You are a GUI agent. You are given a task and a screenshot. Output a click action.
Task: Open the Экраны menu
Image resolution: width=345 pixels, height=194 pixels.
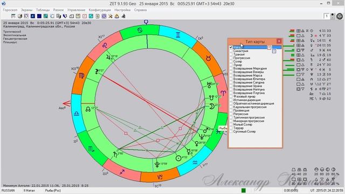click(26, 10)
